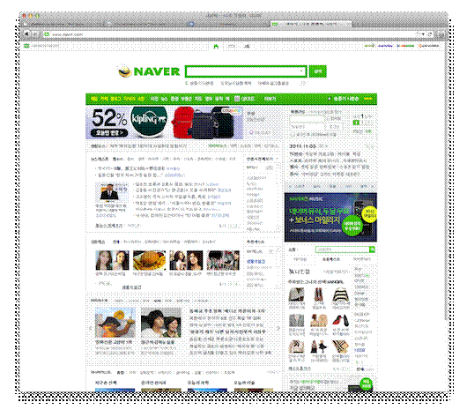Open the Kipling 52% discount banner
The height and width of the screenshot is (417, 467).
pyautogui.click(x=165, y=123)
